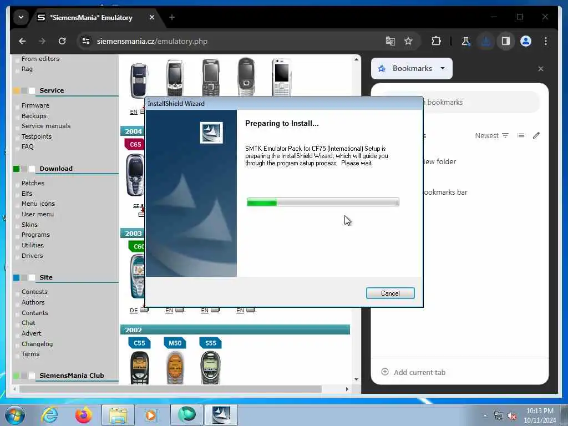Open the Changelog link

[37, 344]
